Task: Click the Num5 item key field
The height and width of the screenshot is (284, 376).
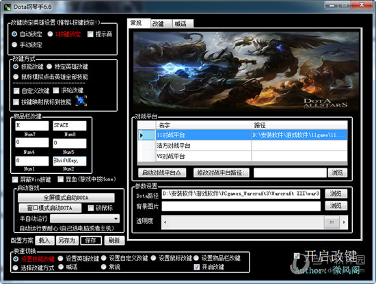Action: (70, 143)
